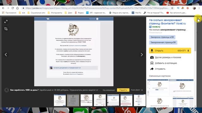Click the IQ extension icon
This screenshot has height=113, width=202.
178,8
